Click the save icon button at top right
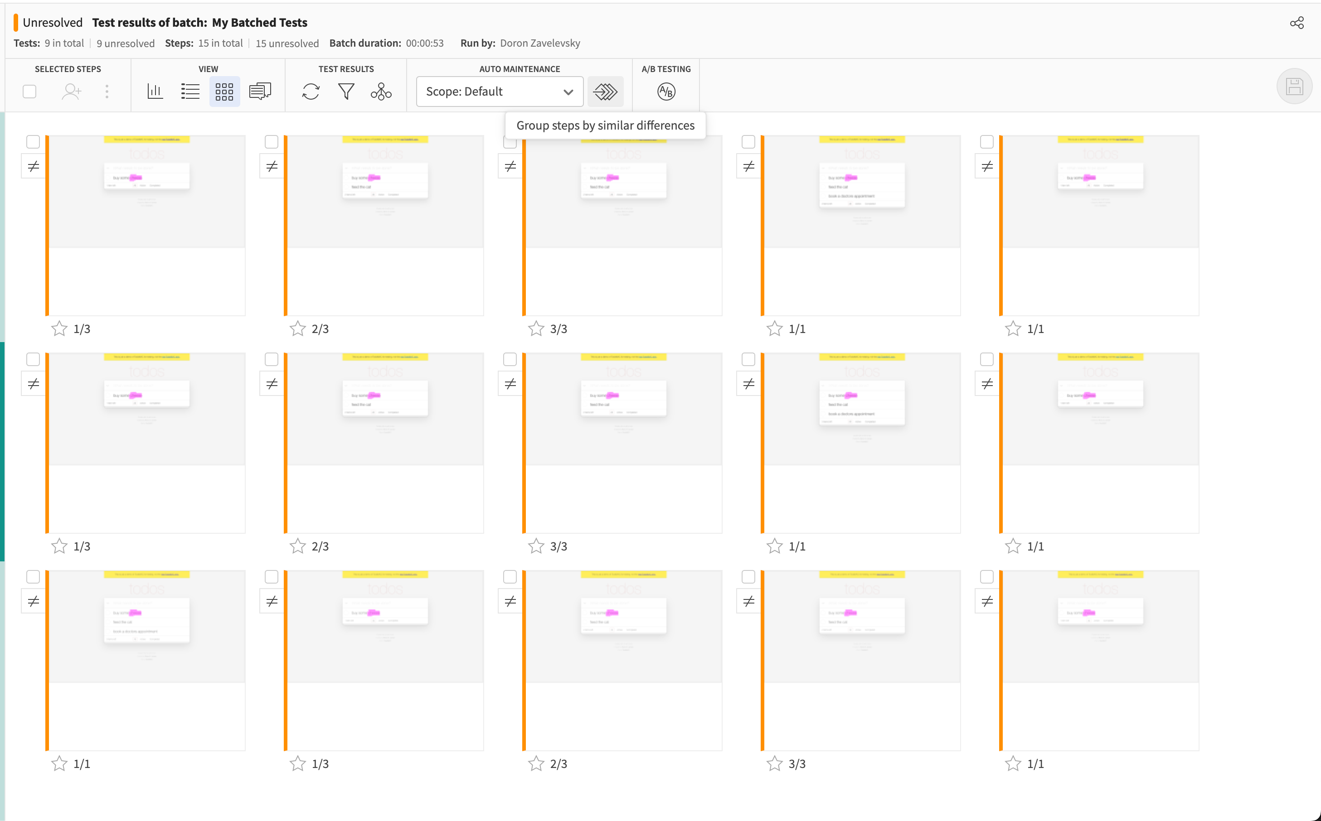Image resolution: width=1321 pixels, height=821 pixels. 1294,87
